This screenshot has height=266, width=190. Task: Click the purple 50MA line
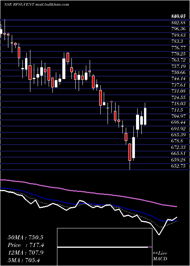pyautogui.click(x=88, y=193)
